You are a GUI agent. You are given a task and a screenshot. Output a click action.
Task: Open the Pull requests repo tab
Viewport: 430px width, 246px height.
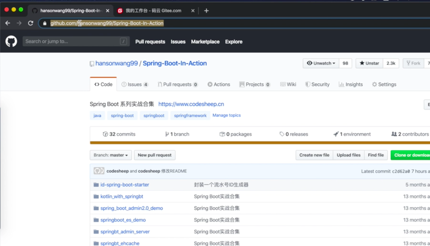click(178, 84)
